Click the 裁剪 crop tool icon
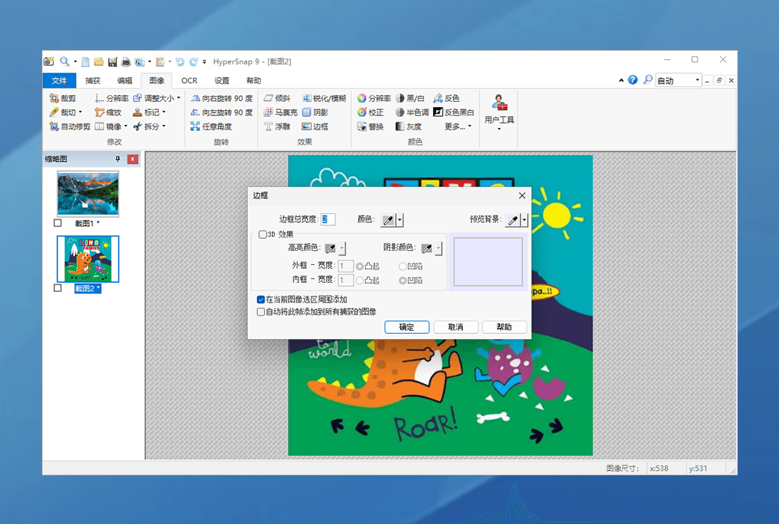Screen dimensions: 779x524 point(54,98)
